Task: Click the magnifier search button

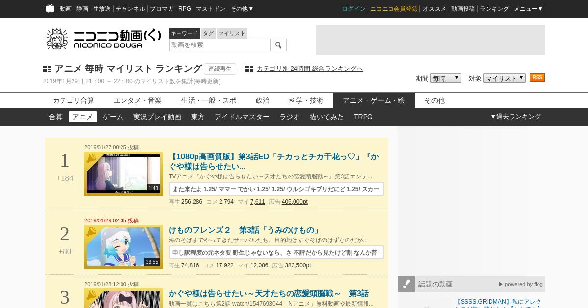Action: pyautogui.click(x=278, y=45)
